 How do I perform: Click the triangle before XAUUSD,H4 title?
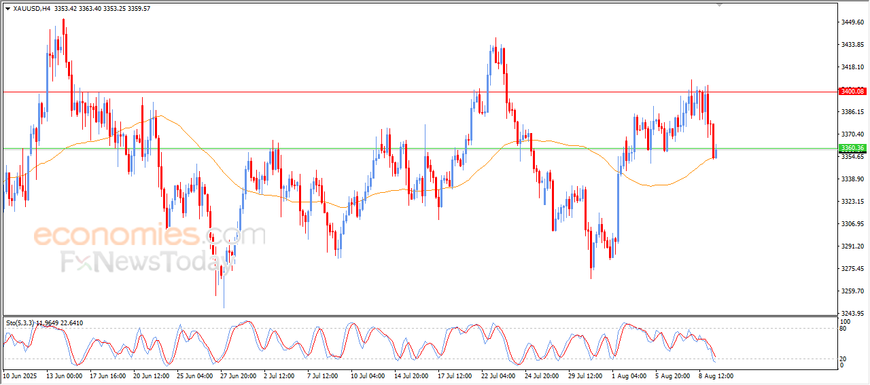pyautogui.click(x=7, y=9)
